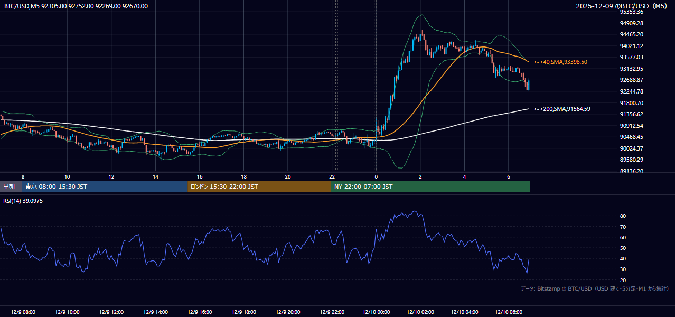The width and height of the screenshot is (675, 317).
Task: Click hour tick 18 under price chart
Action: pos(243,176)
